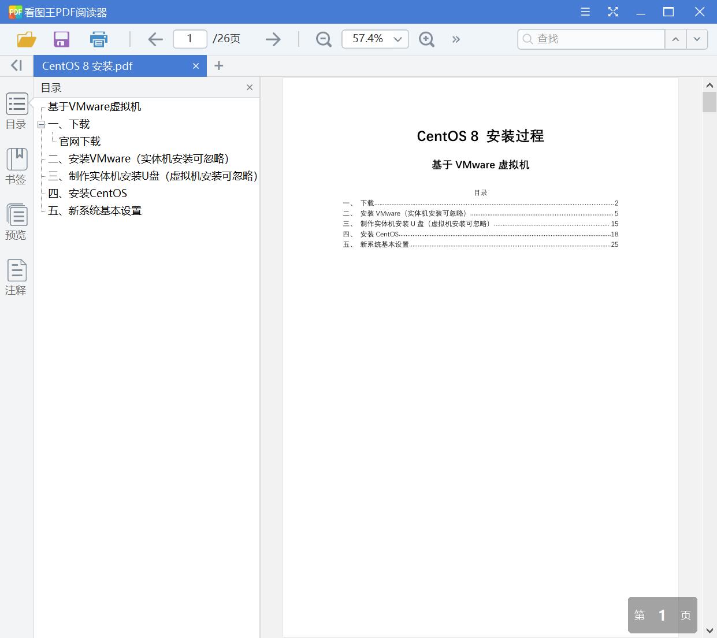Close the 目录 panel
The height and width of the screenshot is (638, 717).
coord(250,87)
